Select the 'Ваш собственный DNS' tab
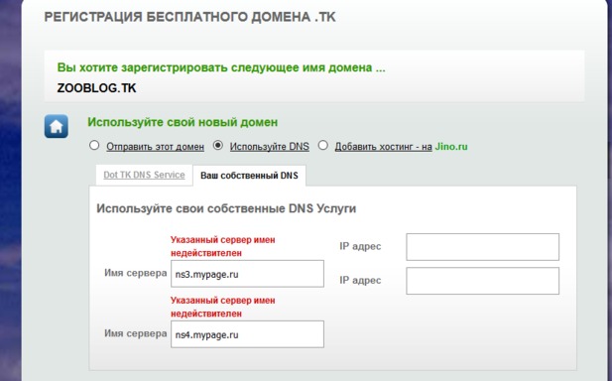 tap(249, 176)
